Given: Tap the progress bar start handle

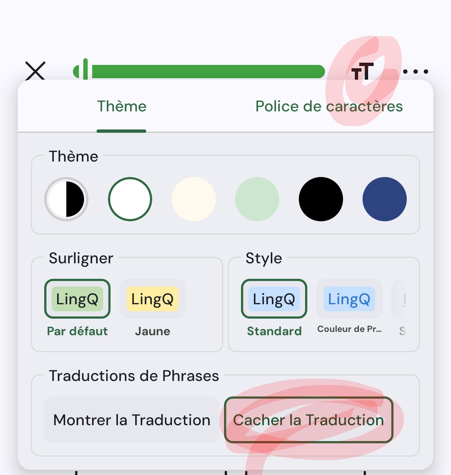Looking at the screenshot, I should tap(85, 70).
